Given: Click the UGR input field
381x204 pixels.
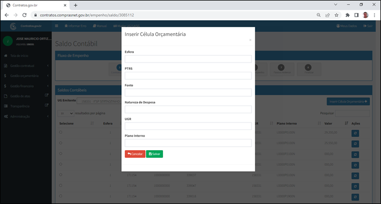Looking at the screenshot, I should coord(188,126).
